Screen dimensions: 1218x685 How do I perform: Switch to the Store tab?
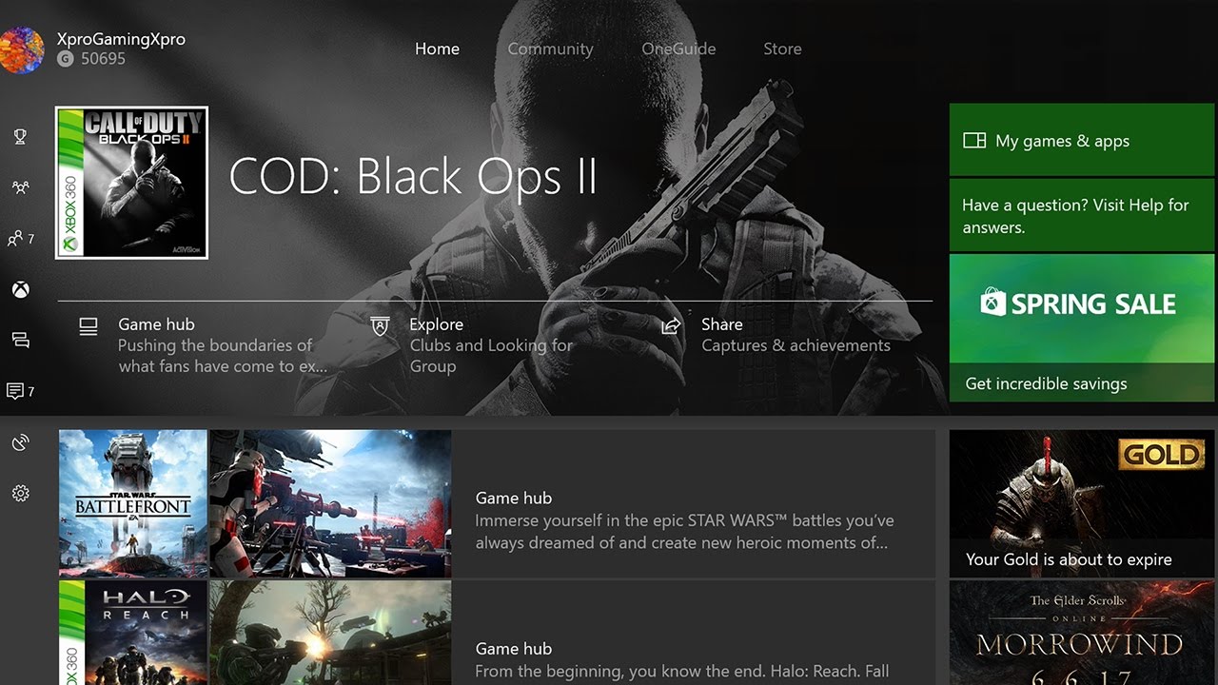tap(782, 49)
